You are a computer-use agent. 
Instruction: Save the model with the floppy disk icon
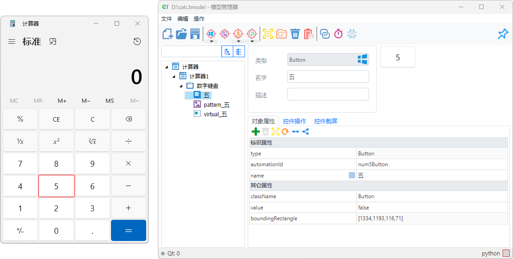[x=195, y=34]
